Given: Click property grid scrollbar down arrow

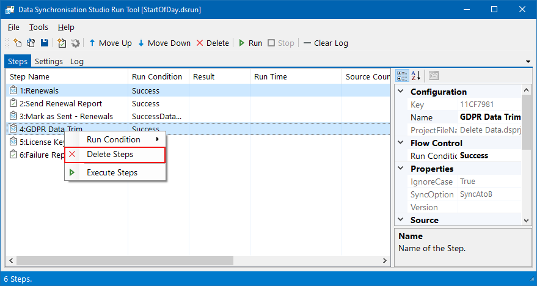Looking at the screenshot, I should [527, 221].
